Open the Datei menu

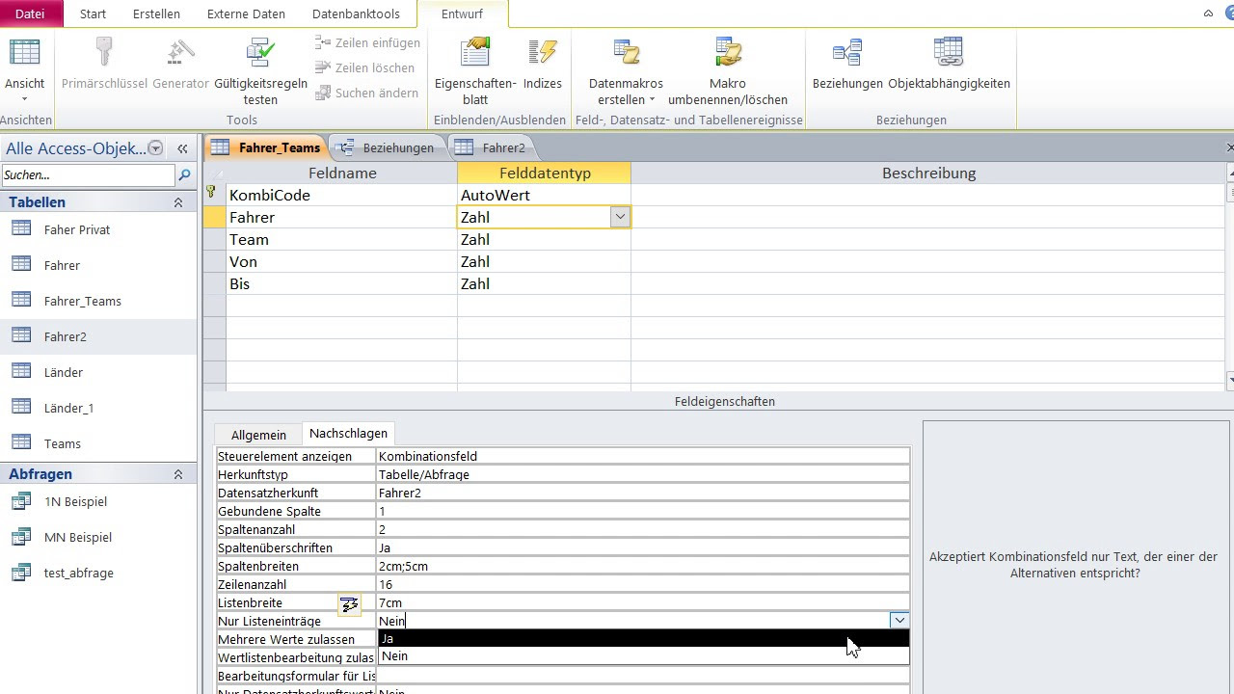[x=30, y=13]
